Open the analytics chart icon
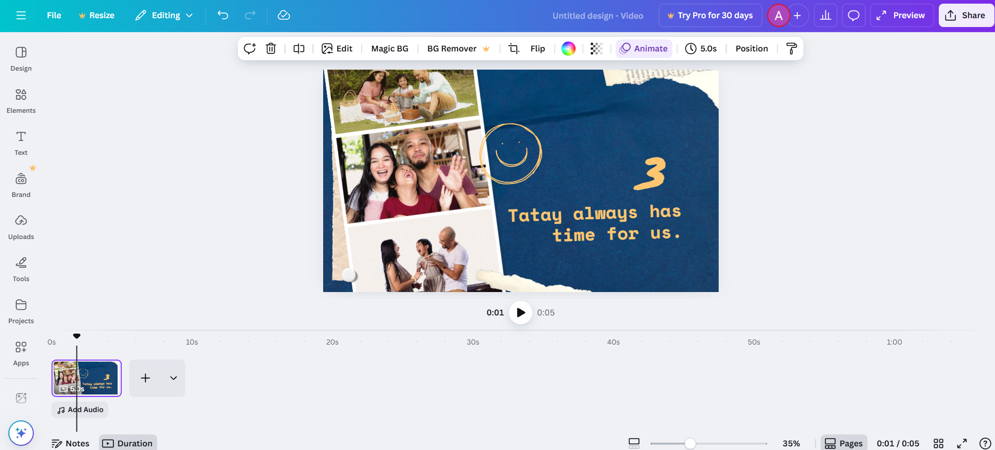 click(x=825, y=16)
